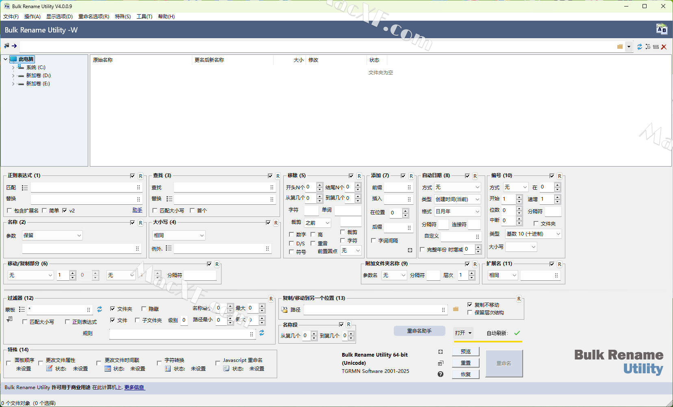Click the 原始名称 column header
Screen dimensions: 673x407
pyautogui.click(x=141, y=60)
